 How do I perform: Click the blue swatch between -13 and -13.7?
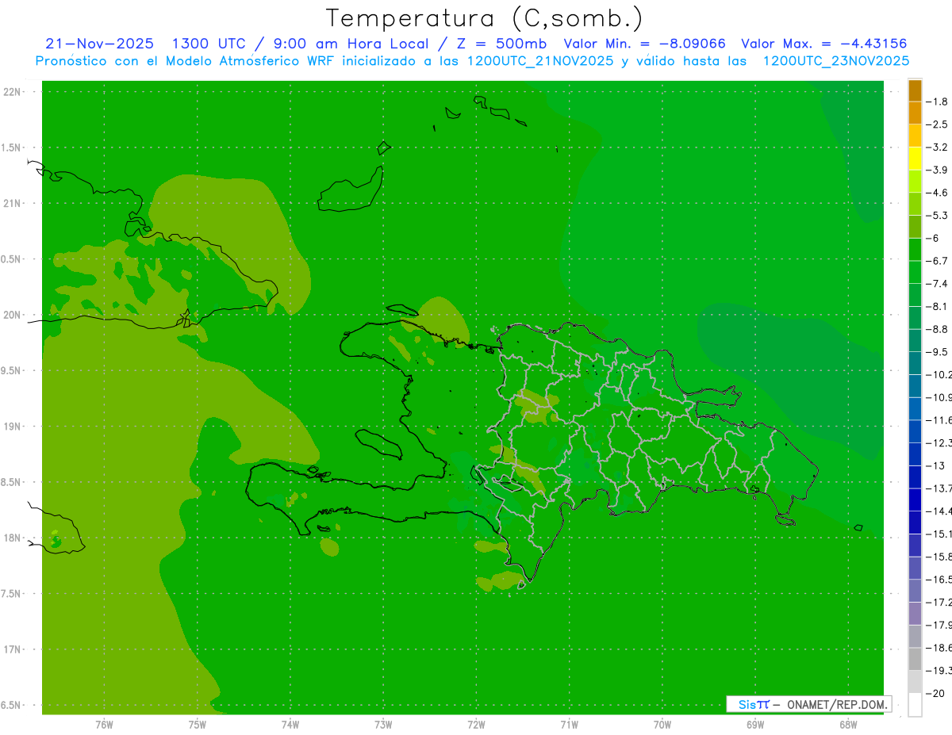point(915,477)
